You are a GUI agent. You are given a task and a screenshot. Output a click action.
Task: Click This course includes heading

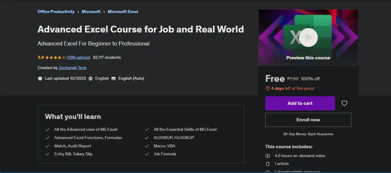[289, 147]
